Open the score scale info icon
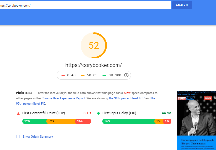This screenshot has width=216, height=150. pos(126,75)
